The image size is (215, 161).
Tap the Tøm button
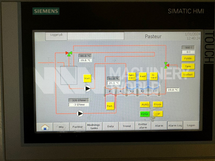pyautogui.click(x=188, y=66)
